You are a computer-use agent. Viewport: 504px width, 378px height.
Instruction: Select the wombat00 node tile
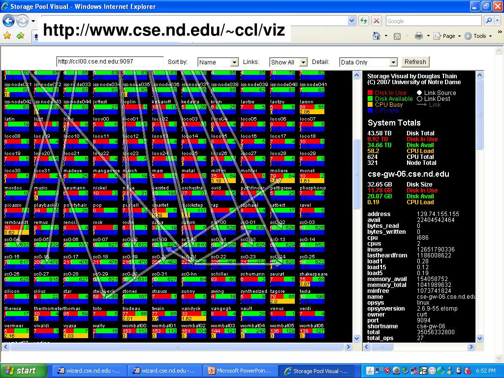pyautogui.click(x=135, y=331)
